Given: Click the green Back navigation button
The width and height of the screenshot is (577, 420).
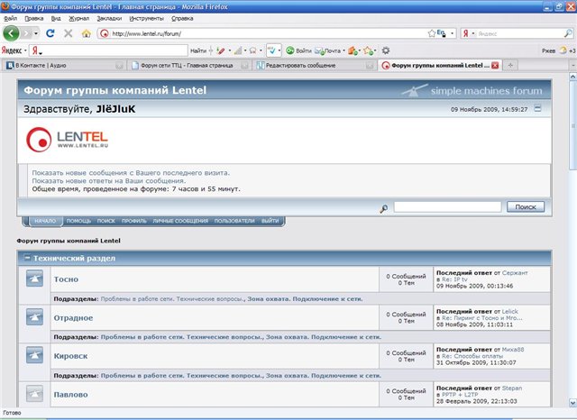Looking at the screenshot, I should tap(11, 33).
